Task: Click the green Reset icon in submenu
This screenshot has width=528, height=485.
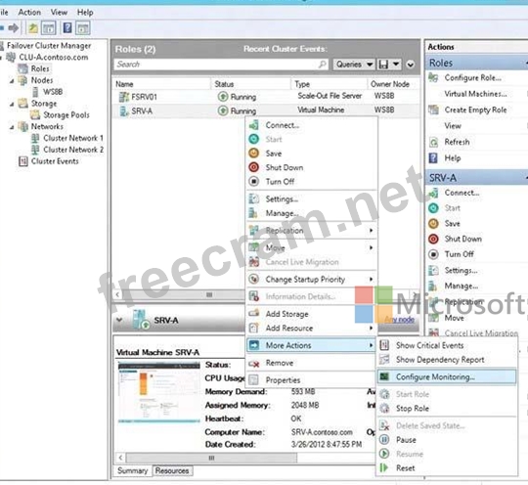Action: pos(384,467)
